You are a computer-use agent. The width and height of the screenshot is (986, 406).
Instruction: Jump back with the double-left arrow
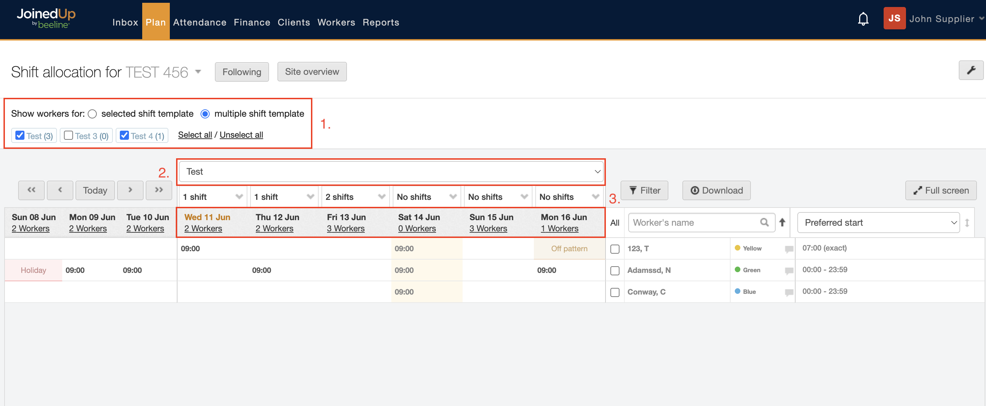click(31, 190)
